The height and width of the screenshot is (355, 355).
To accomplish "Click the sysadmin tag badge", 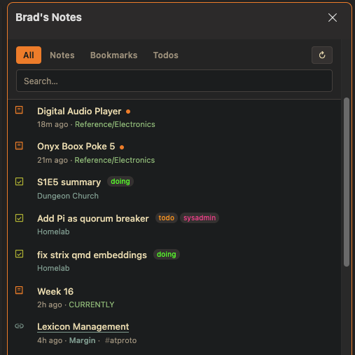I will [200, 218].
